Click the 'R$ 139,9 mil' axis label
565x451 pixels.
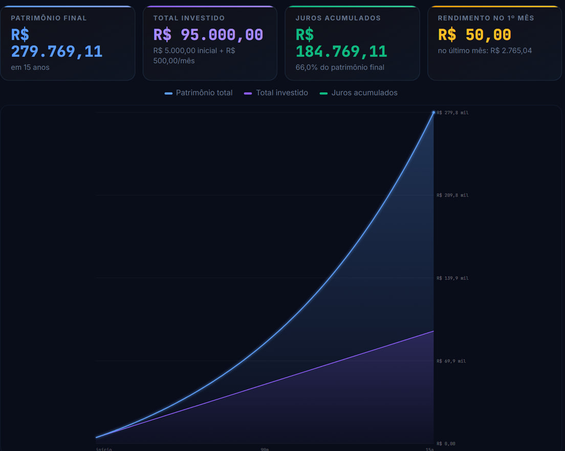(x=452, y=278)
